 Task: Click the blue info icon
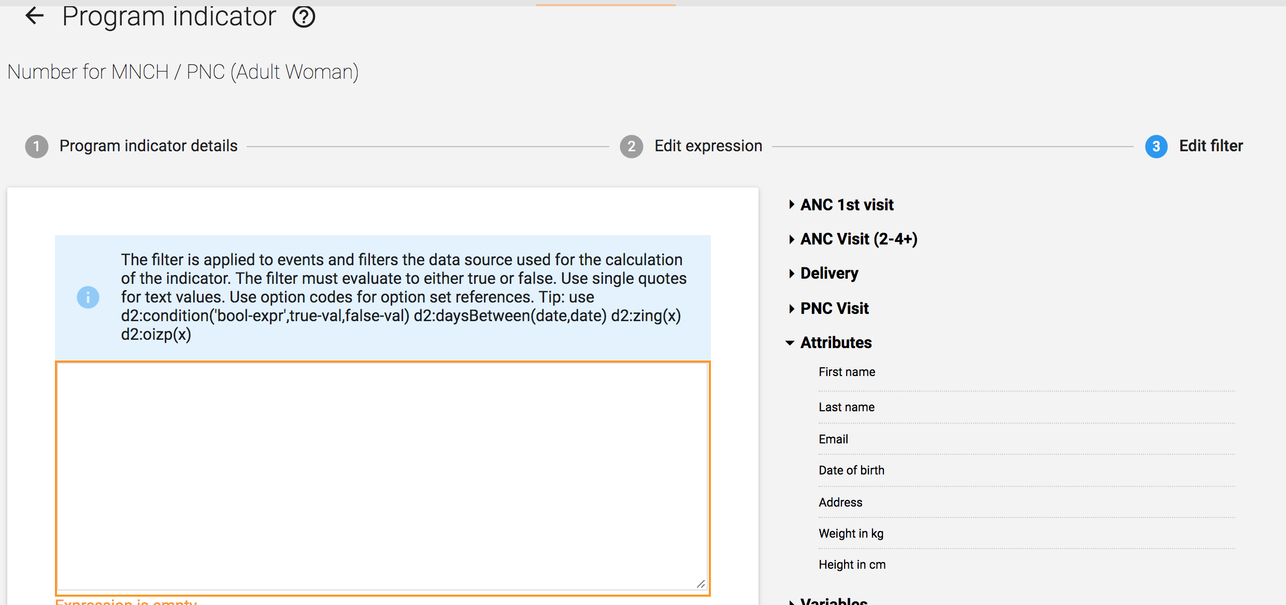click(88, 297)
